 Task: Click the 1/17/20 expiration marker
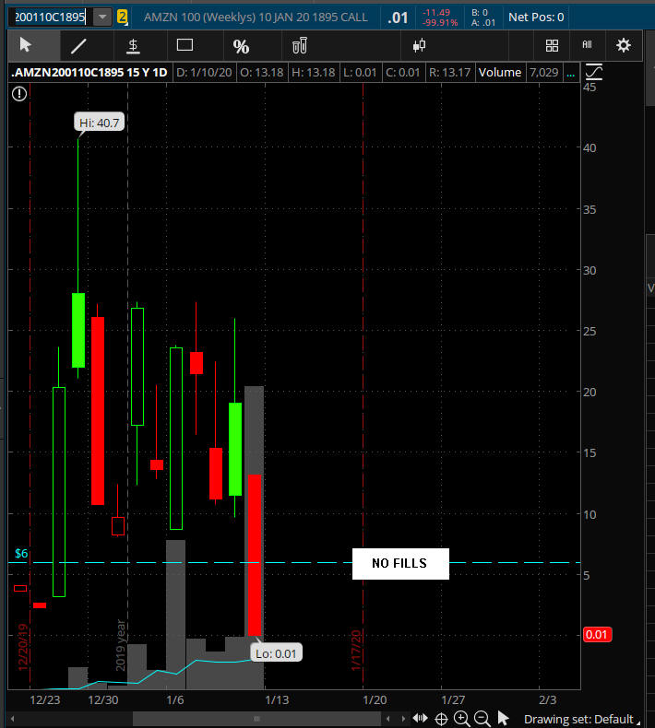coord(356,651)
